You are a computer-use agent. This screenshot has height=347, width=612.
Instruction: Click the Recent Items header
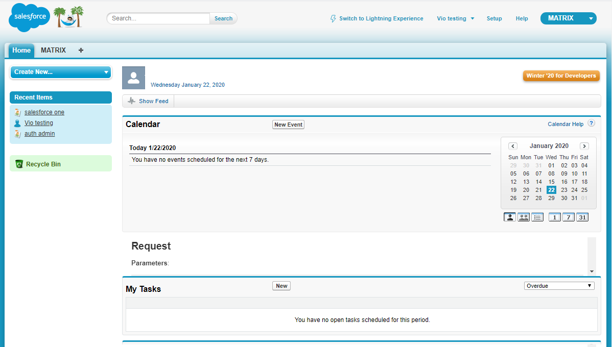(x=61, y=97)
